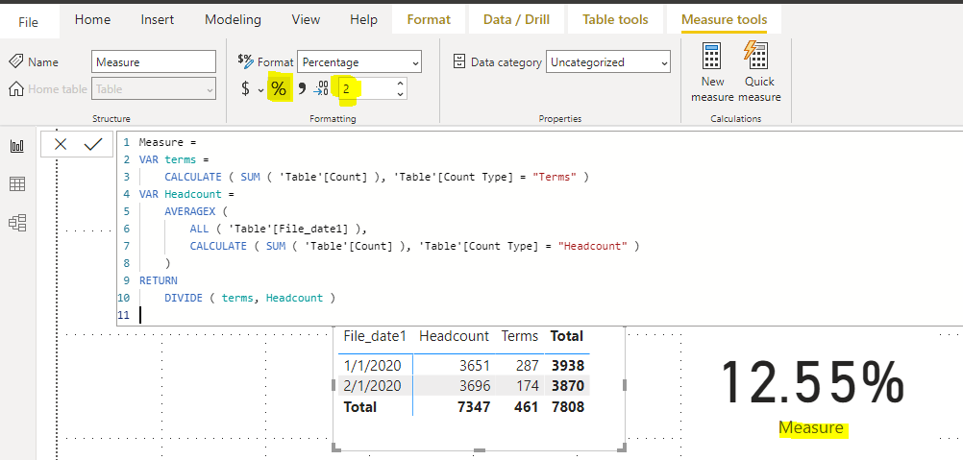Toggle the thousands separator comma icon

pos(302,89)
